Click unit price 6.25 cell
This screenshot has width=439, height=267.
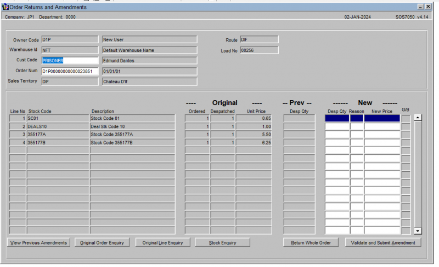tap(254, 142)
